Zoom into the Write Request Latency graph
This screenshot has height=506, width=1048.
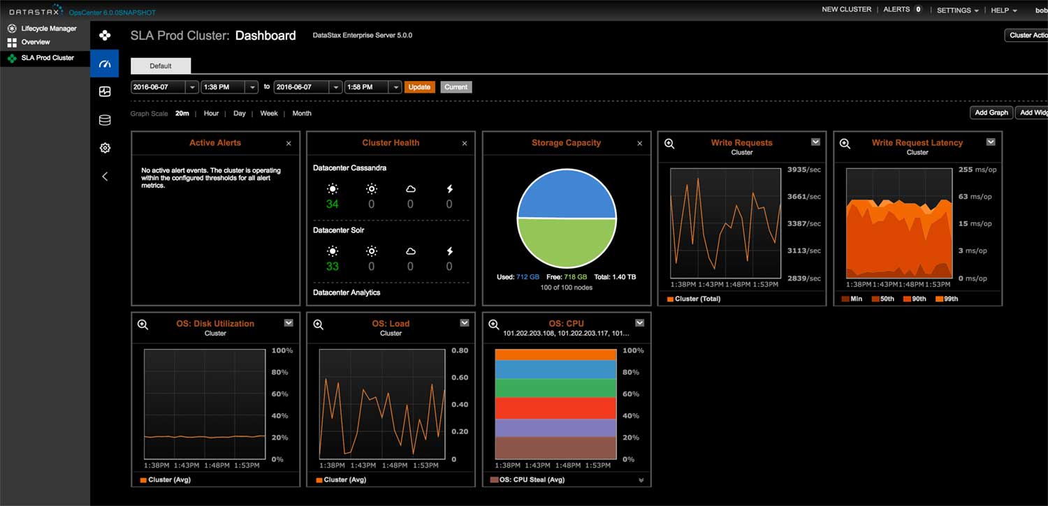tap(845, 143)
